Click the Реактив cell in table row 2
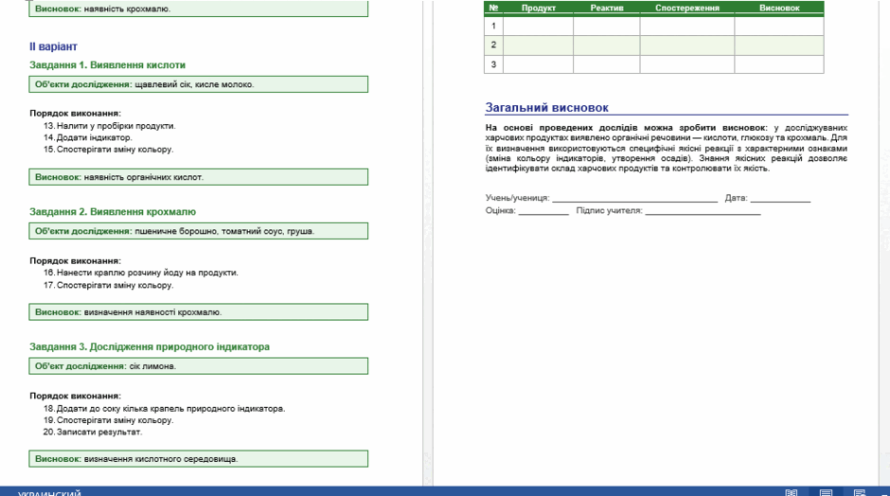This screenshot has height=496, width=890. [x=606, y=44]
